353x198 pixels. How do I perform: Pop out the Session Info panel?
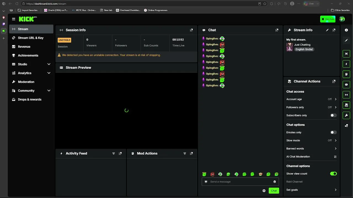tap(191, 30)
